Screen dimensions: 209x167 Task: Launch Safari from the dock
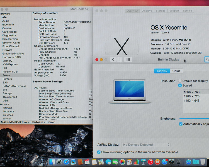[66, 162]
